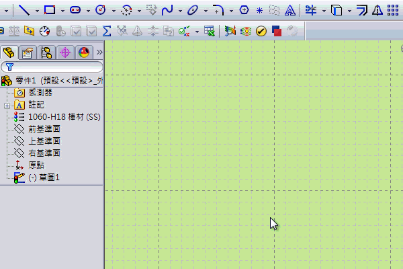Switch to the DisplayManager tab
This screenshot has width=403, height=269.
tap(84, 52)
